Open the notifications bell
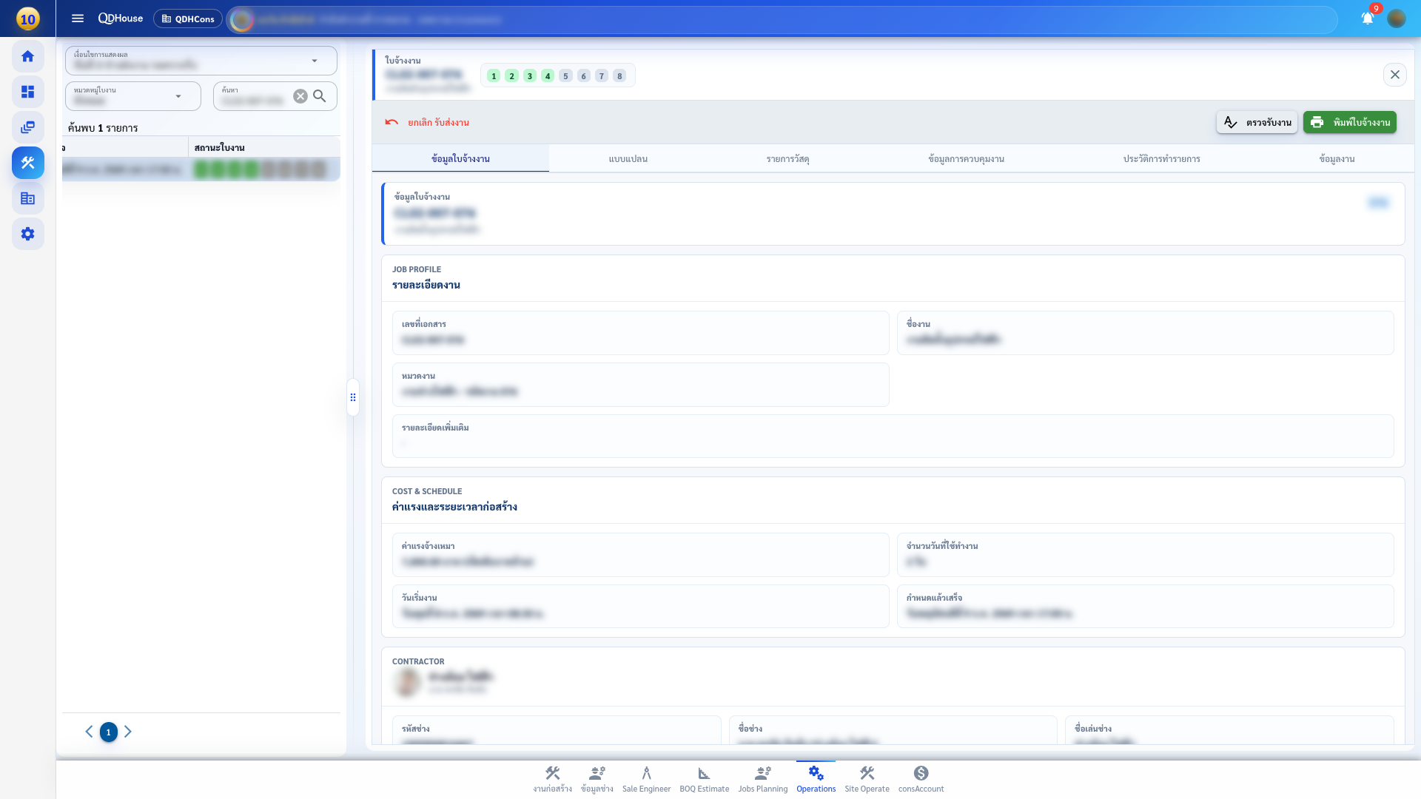 (x=1368, y=18)
